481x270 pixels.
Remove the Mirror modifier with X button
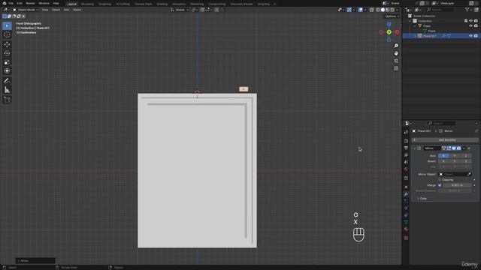click(x=469, y=148)
